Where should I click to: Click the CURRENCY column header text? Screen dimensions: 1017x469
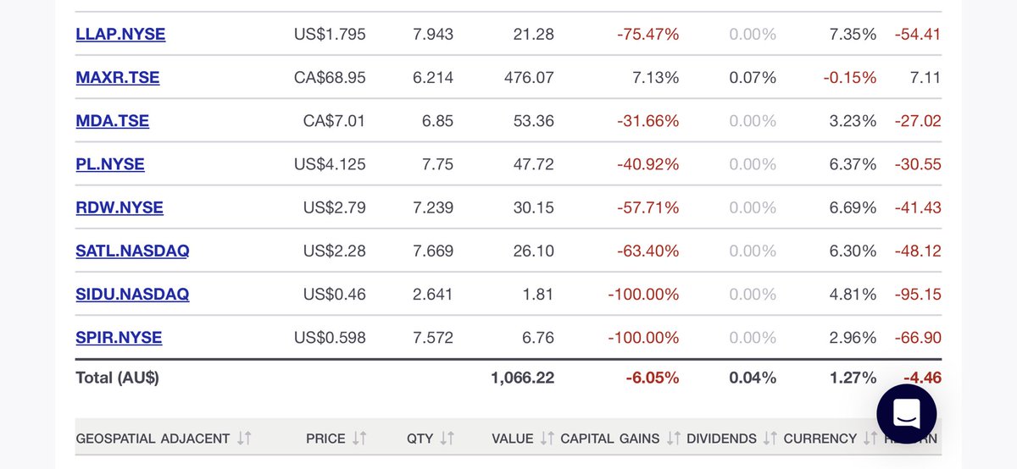click(820, 439)
